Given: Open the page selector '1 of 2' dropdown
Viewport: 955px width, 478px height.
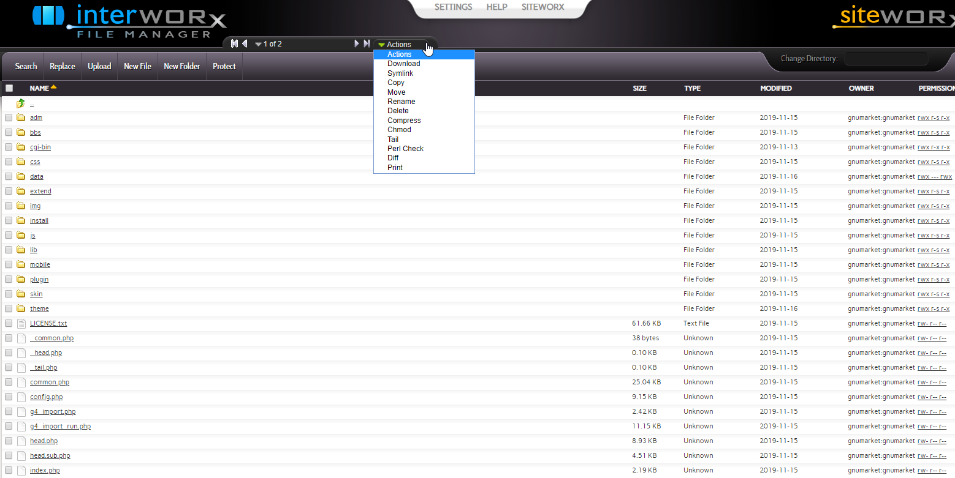Looking at the screenshot, I should click(x=268, y=44).
